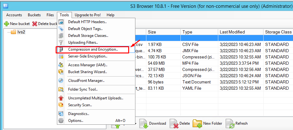Click the Folder Sync Tool icon

click(61, 89)
